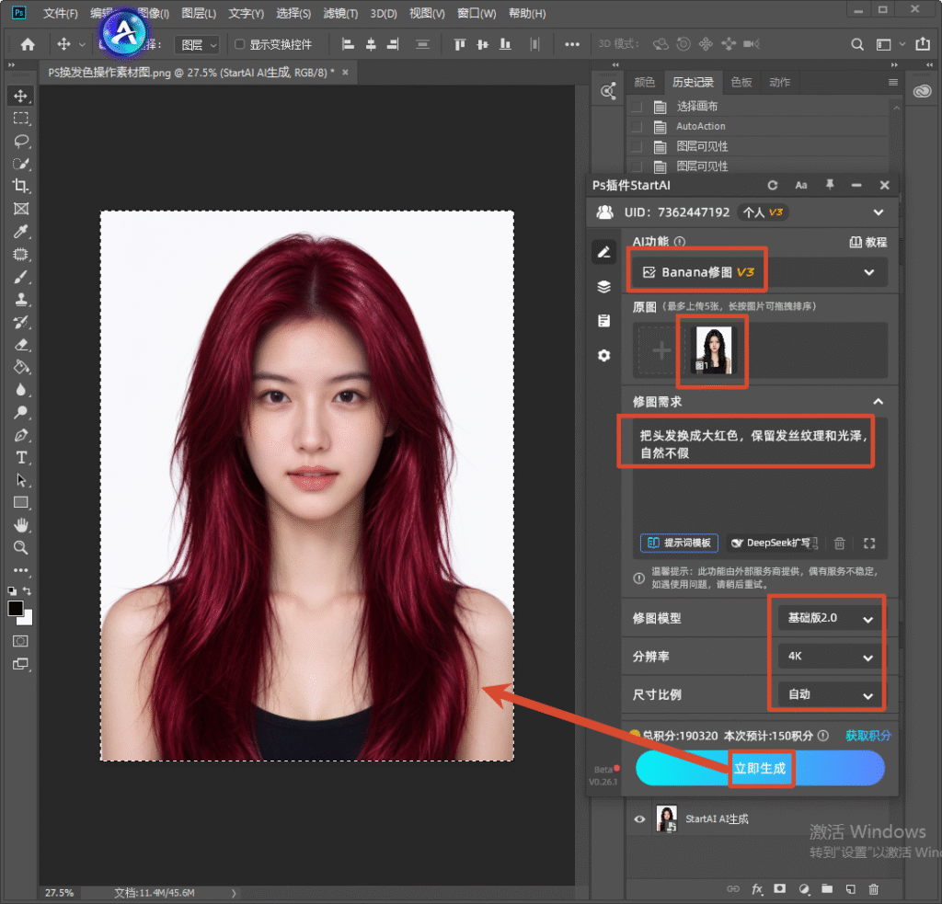The width and height of the screenshot is (942, 904).
Task: Refresh the StartAI plugin panel
Action: 773,186
